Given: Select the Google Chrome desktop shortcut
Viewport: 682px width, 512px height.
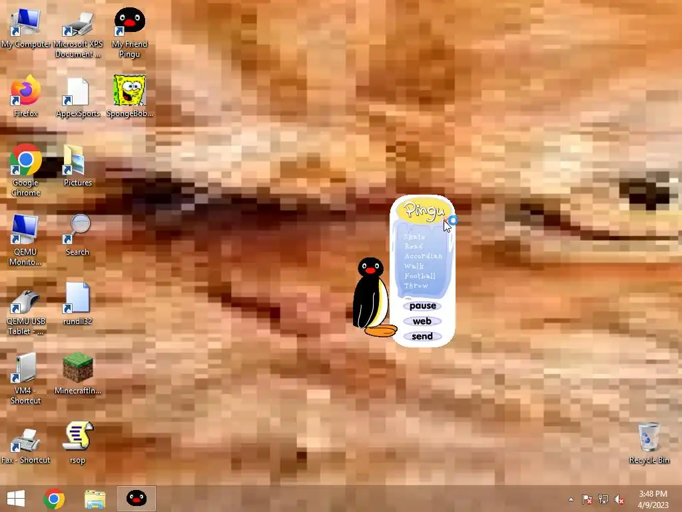Looking at the screenshot, I should click(25, 170).
